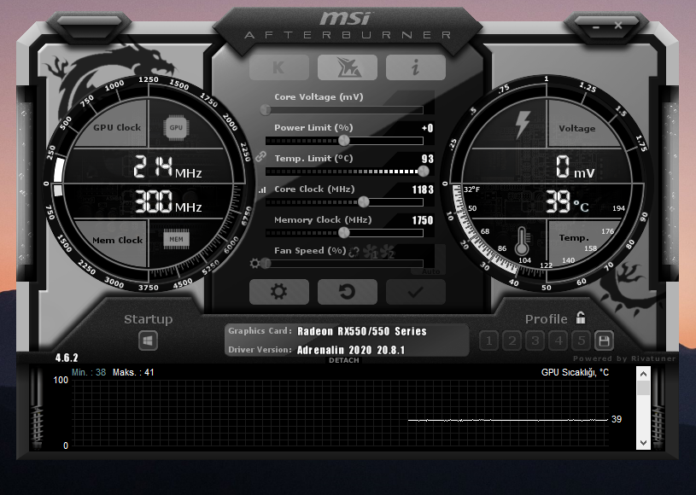The image size is (696, 495).
Task: Click the Core Clock value 1183
Action: (423, 189)
